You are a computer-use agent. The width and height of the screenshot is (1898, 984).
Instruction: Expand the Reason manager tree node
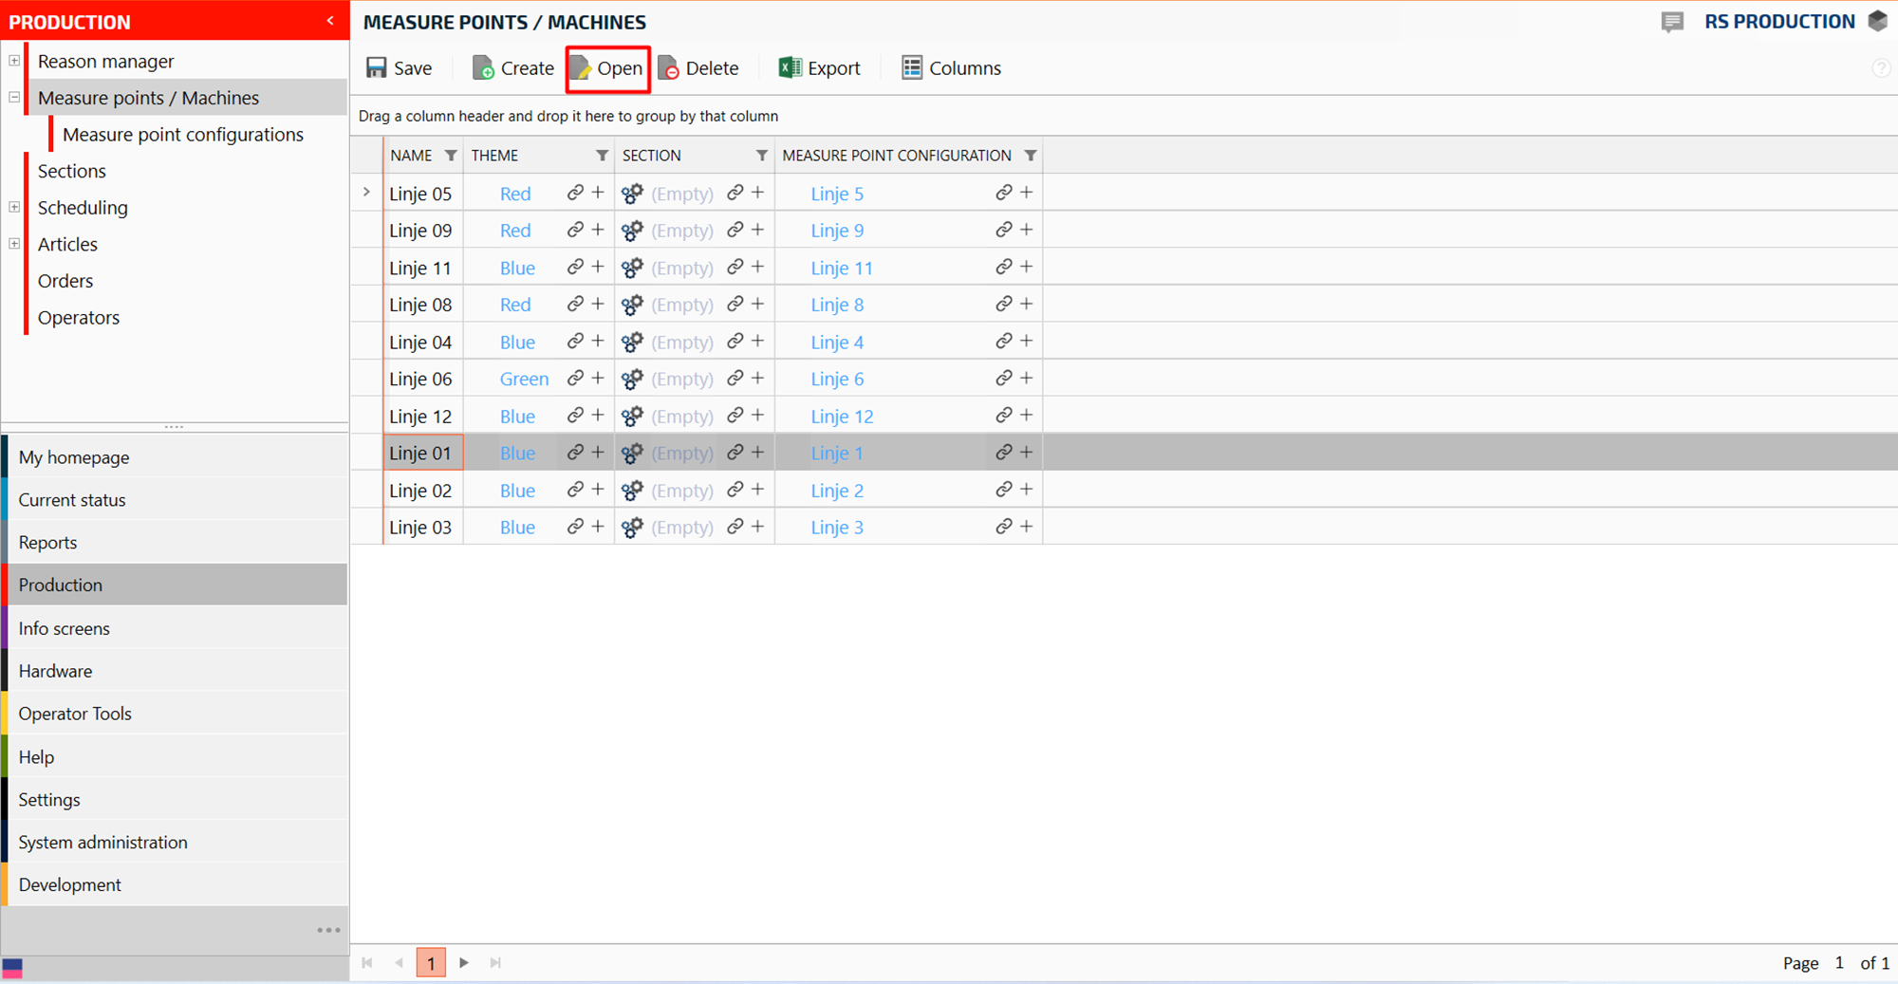coord(14,61)
